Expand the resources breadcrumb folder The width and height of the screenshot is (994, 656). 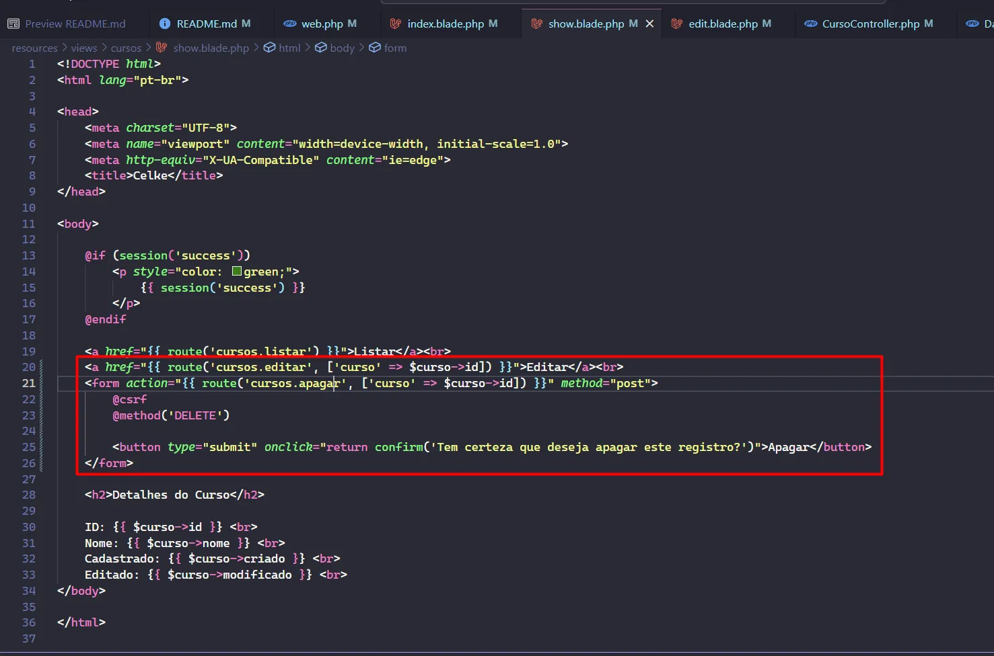(x=34, y=48)
